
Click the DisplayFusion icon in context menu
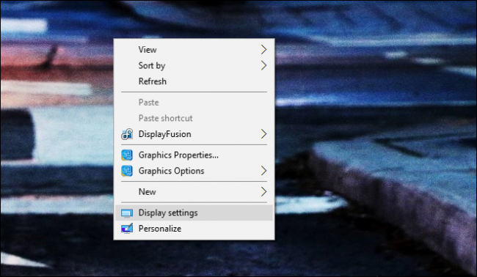127,134
